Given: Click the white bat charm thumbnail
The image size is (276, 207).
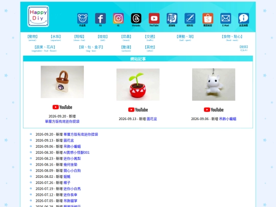Looking at the screenshot, I should [x=214, y=84].
